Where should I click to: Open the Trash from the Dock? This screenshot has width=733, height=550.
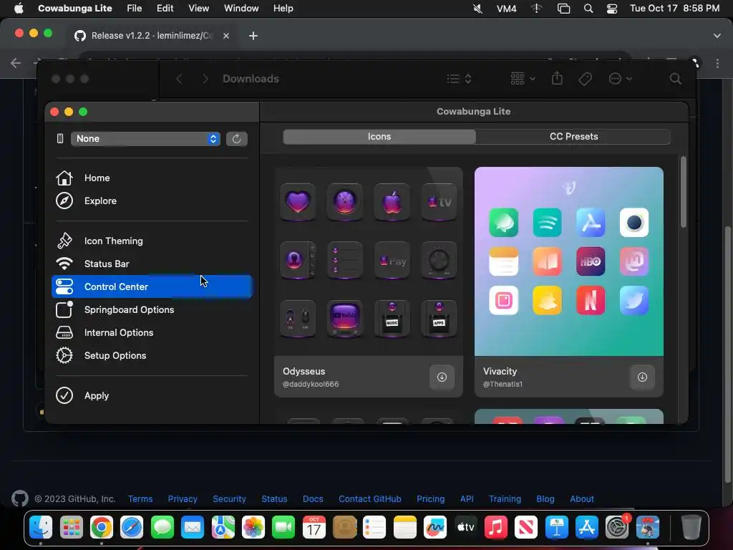tap(691, 528)
